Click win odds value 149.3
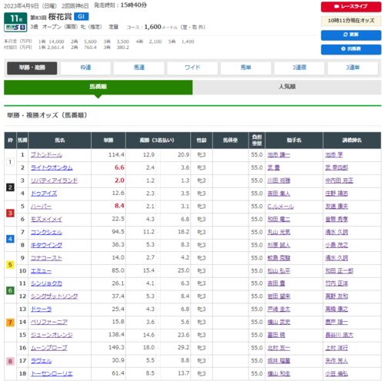 [x=116, y=348]
